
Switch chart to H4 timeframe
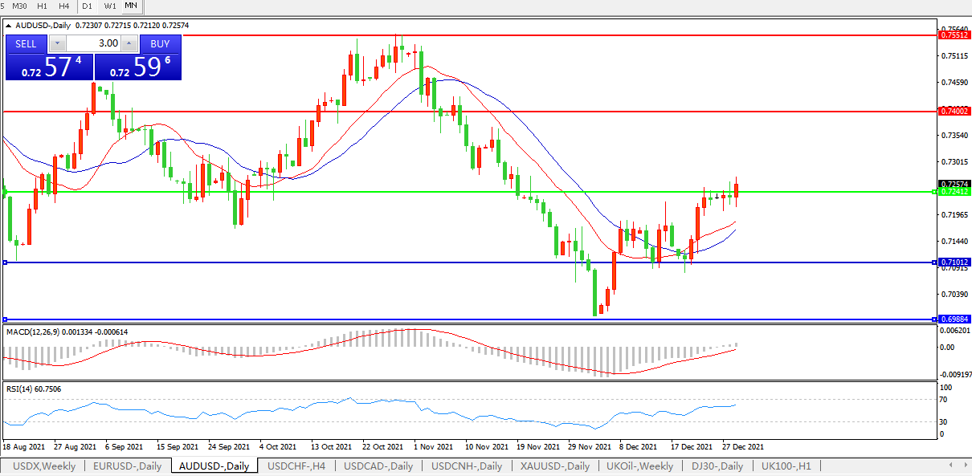pos(64,6)
